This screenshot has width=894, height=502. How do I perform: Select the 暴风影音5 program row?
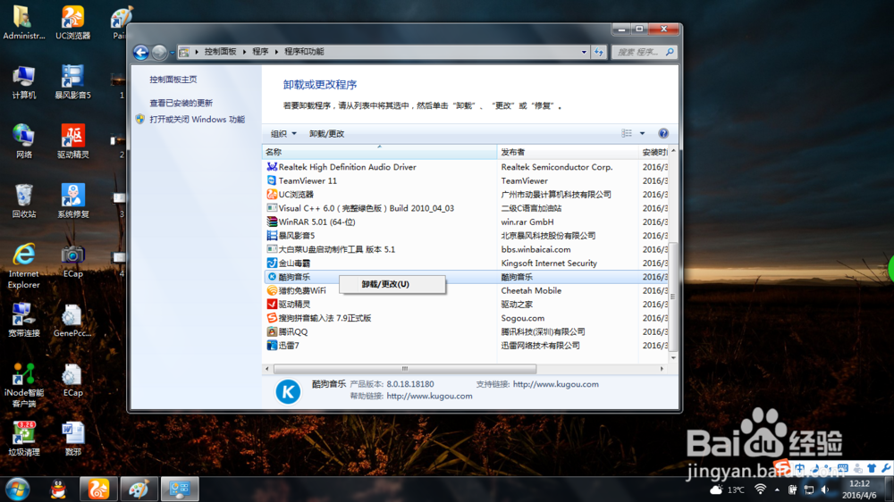pos(467,235)
